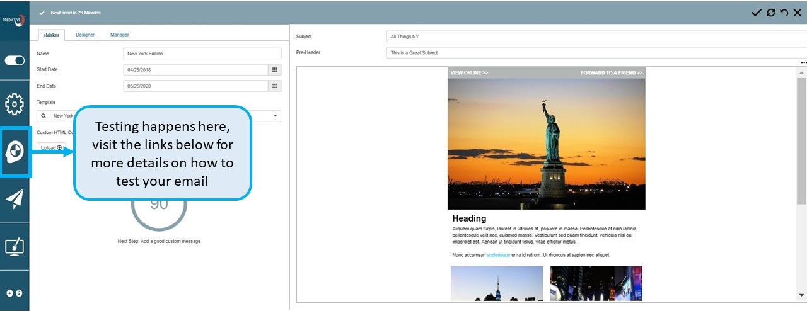Click the View Online link in the preview
This screenshot has width=807, height=311.
tap(469, 73)
